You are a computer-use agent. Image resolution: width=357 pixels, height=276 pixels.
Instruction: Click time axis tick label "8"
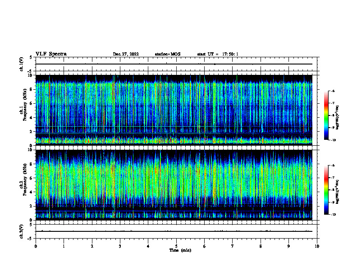click(261, 246)
